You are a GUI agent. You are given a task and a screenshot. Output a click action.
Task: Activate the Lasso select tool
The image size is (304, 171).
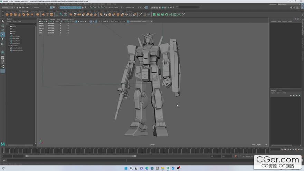(x=3, y=26)
